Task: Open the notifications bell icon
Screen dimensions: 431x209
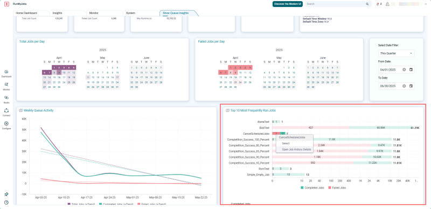Action: pos(378,4)
